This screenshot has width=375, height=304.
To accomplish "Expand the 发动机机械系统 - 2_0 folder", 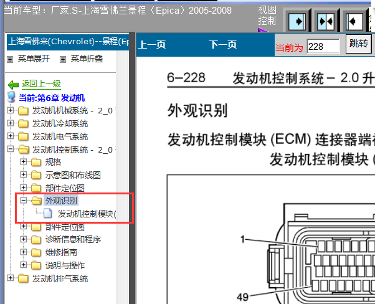I will point(11,110).
